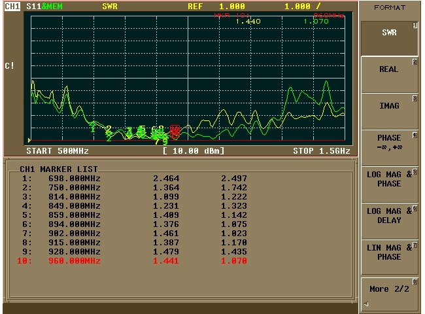Choose the REAL format softkey
This screenshot has width=425, height=314.
point(390,75)
